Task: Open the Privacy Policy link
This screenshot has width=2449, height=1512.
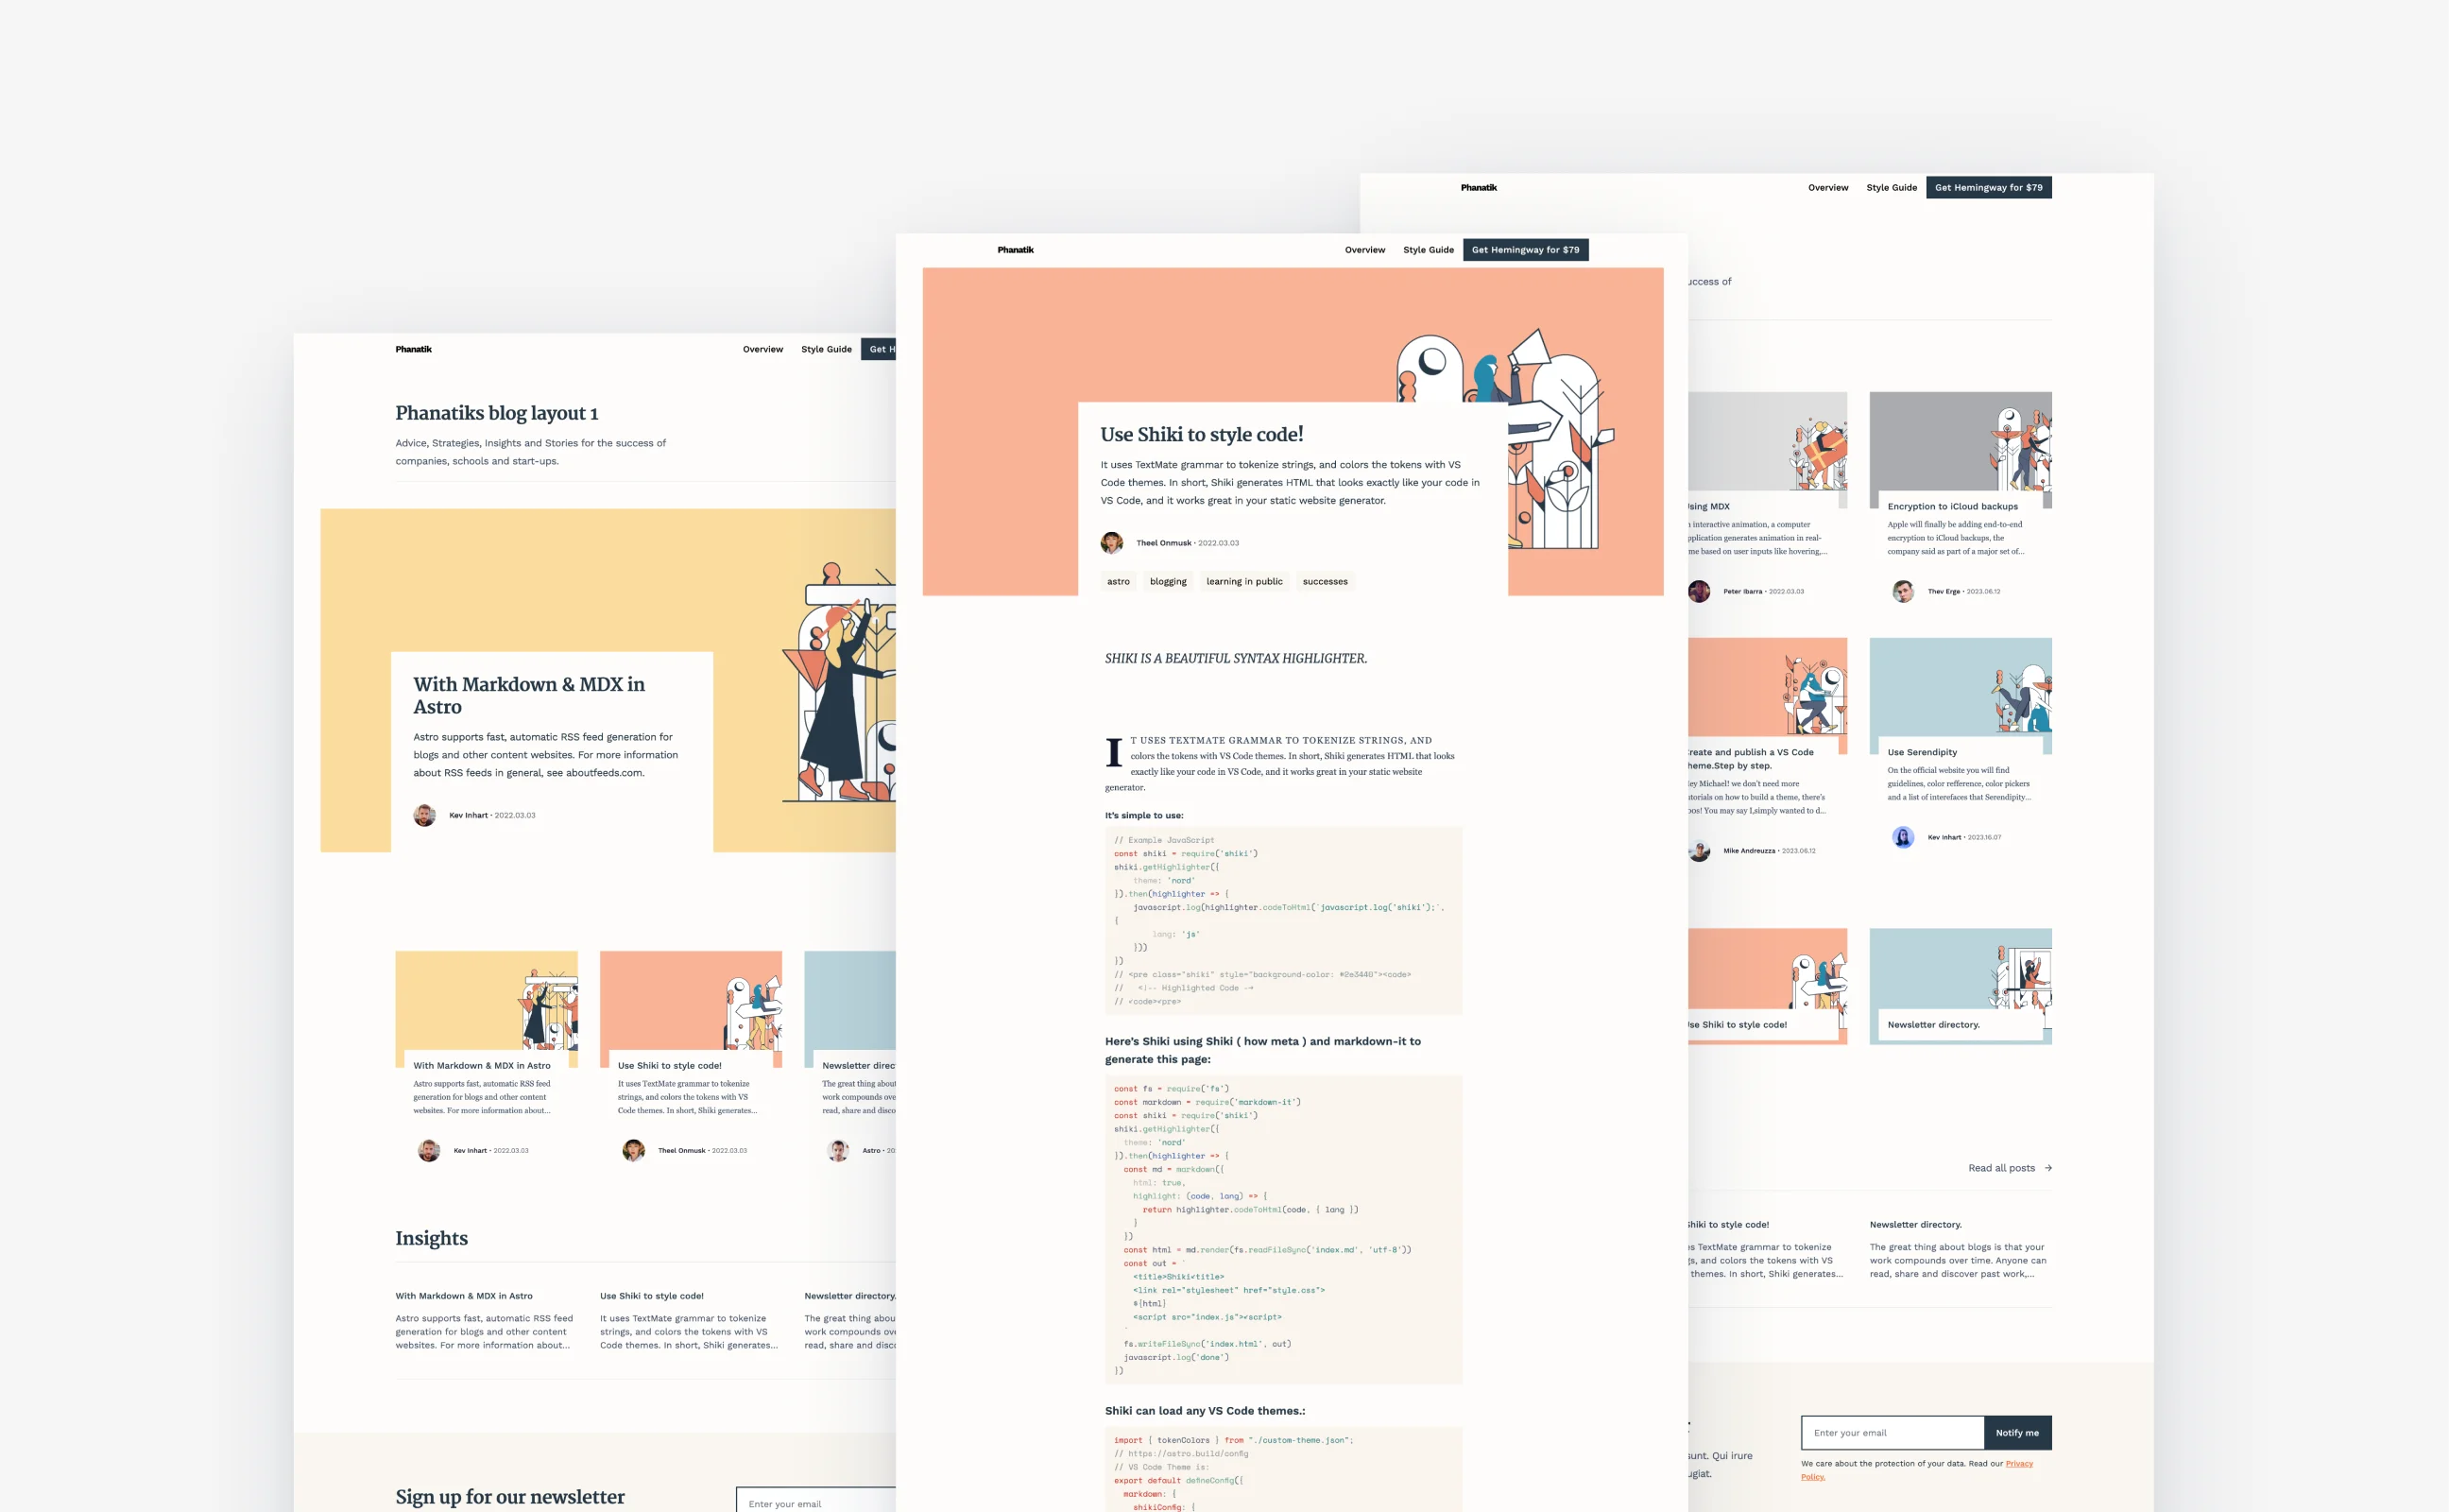Action: [x=2018, y=1464]
